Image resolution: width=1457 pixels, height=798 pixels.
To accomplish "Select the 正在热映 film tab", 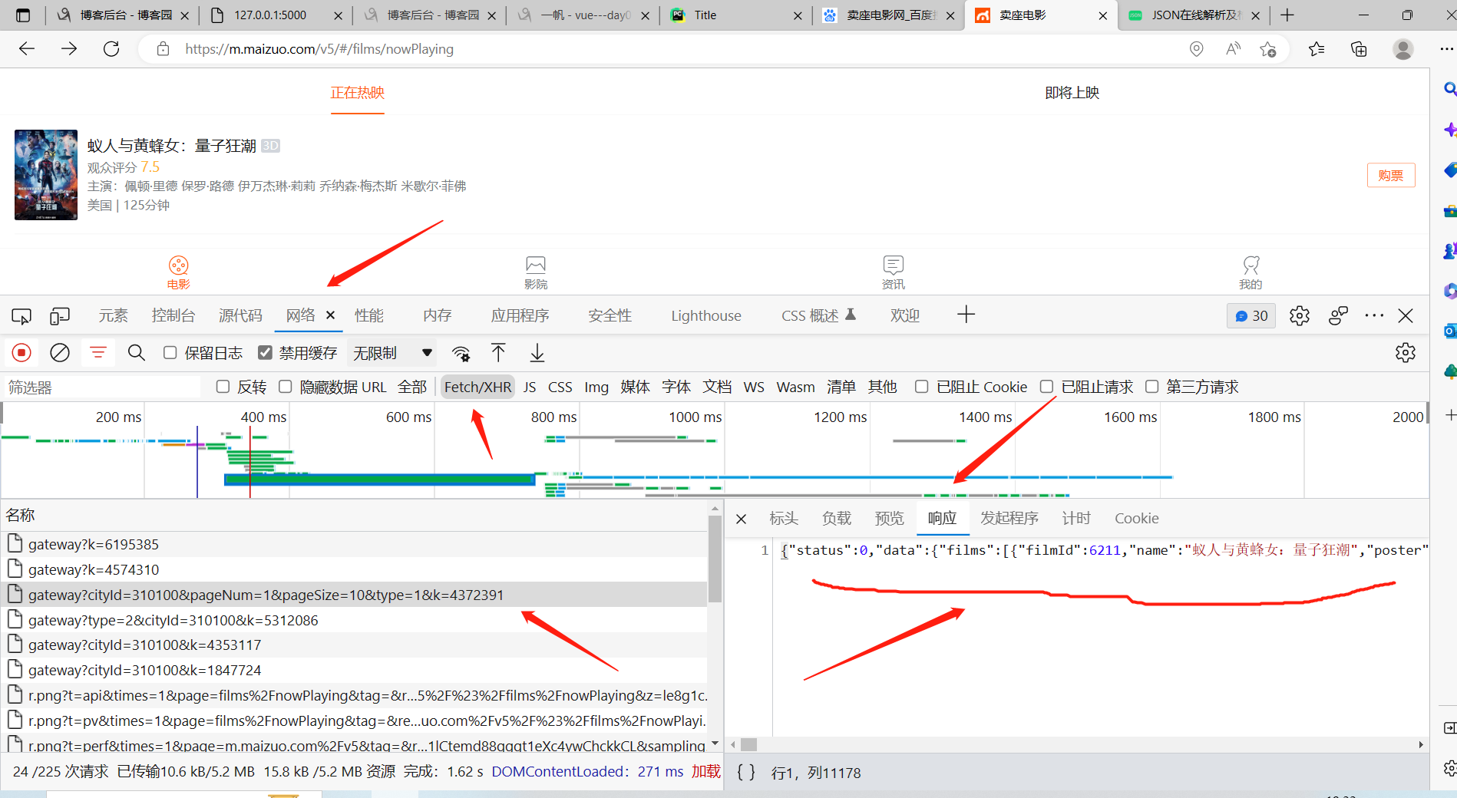I will (x=358, y=93).
